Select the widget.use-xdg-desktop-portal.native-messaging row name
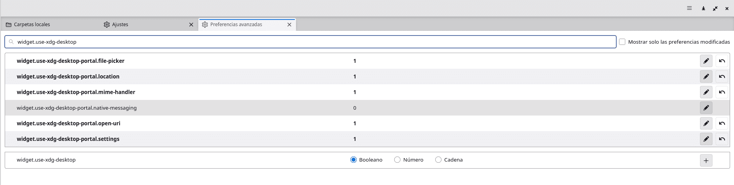734x185 pixels. click(x=77, y=108)
